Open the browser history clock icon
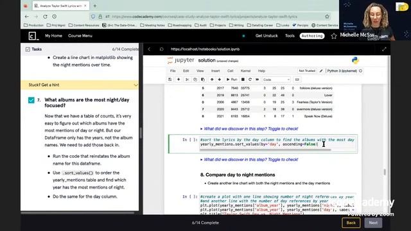The height and width of the screenshot is (231, 411). click(x=54, y=17)
